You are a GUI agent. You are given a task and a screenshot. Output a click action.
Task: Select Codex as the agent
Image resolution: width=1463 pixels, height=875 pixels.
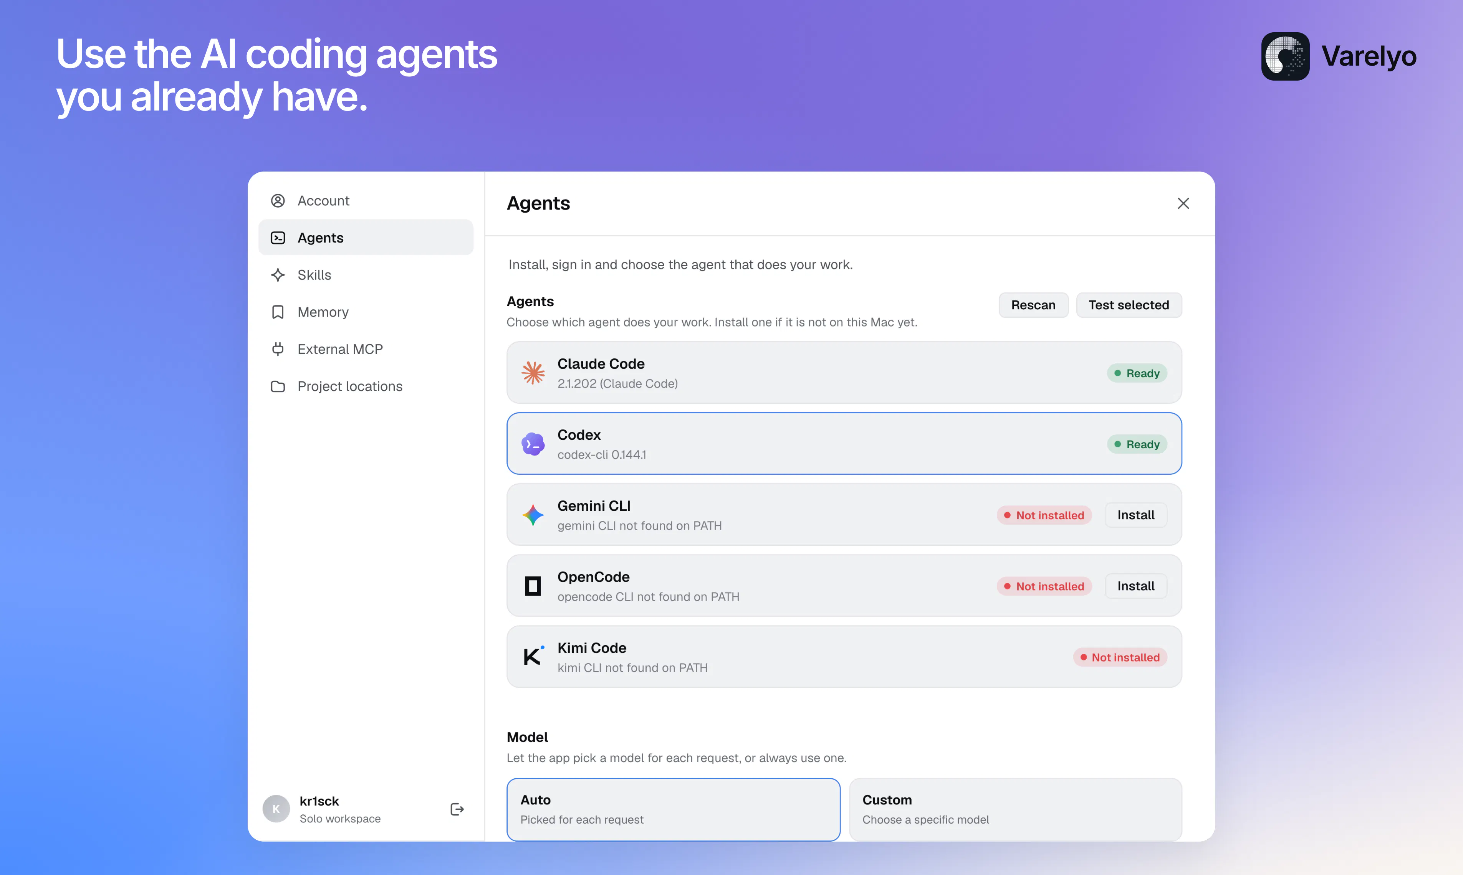(x=844, y=443)
